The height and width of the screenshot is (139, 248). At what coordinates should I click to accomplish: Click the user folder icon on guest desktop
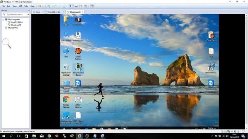(x=66, y=20)
